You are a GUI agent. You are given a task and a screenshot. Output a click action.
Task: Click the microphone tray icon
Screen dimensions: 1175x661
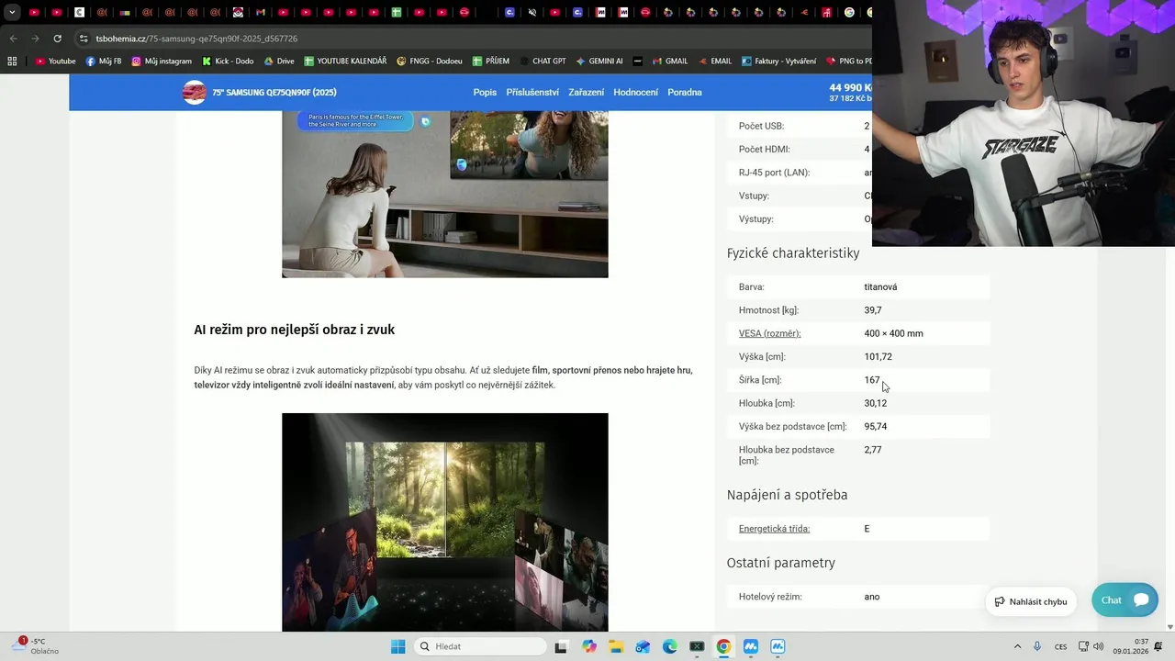pyautogui.click(x=1037, y=646)
